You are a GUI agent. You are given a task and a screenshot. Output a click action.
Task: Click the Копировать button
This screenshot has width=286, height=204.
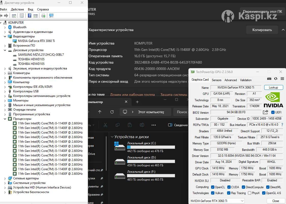262,30
